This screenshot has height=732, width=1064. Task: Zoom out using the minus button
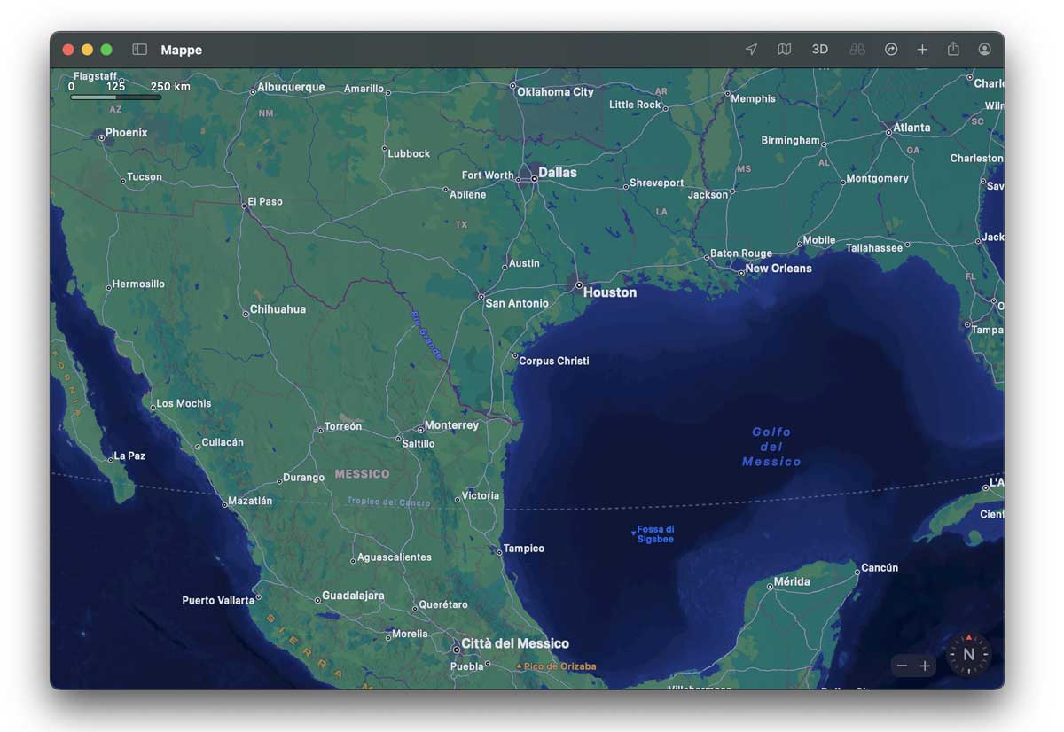point(903,666)
